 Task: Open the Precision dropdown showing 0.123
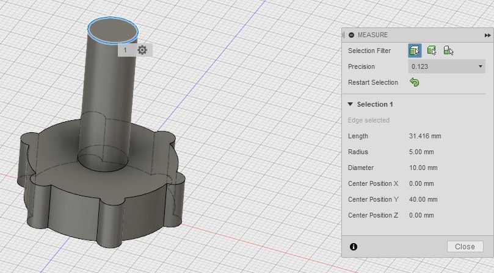point(446,66)
